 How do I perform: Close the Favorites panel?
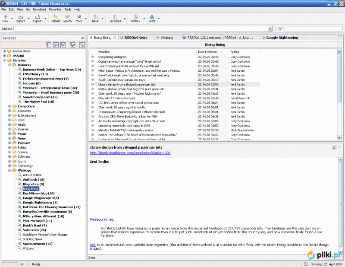click(x=82, y=38)
